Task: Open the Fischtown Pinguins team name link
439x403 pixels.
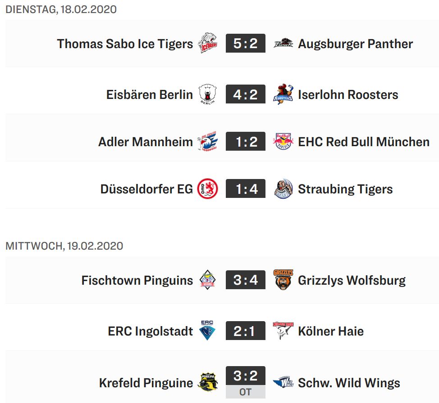Action: tap(137, 280)
